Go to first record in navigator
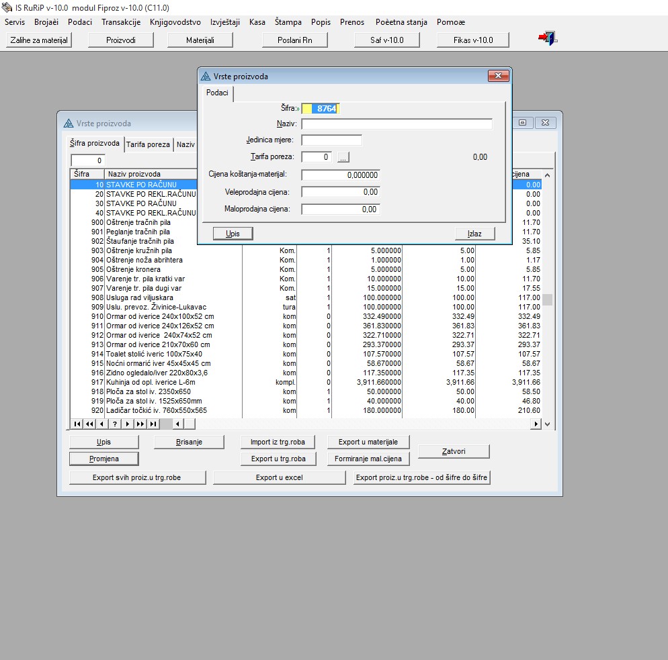668x660 pixels. coord(77,424)
